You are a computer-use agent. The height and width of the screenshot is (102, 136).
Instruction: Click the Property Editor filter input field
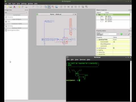pyautogui.click(x=110, y=34)
